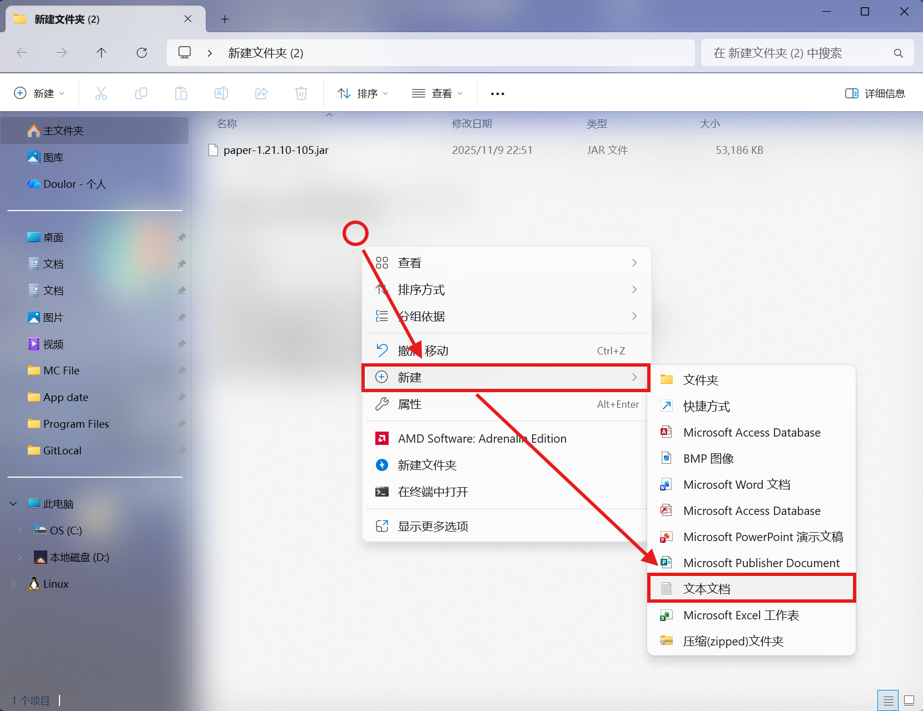
Task: Open the See more ellipsis in the toolbar
Action: tap(497, 93)
